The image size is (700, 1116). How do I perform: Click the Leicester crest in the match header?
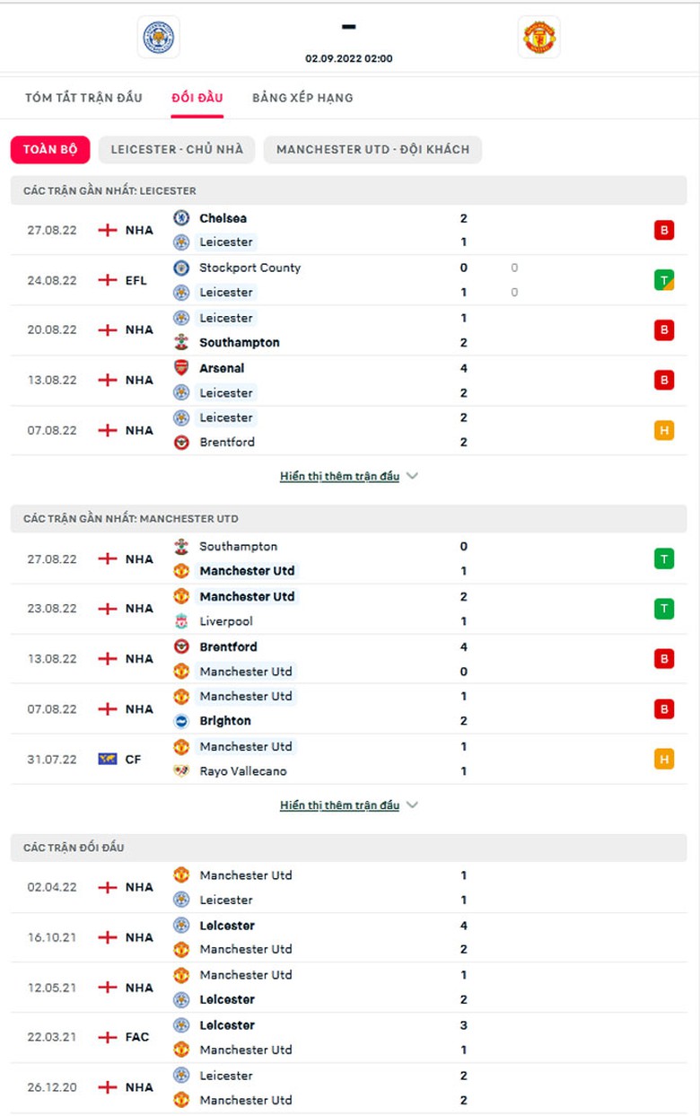pos(159,37)
